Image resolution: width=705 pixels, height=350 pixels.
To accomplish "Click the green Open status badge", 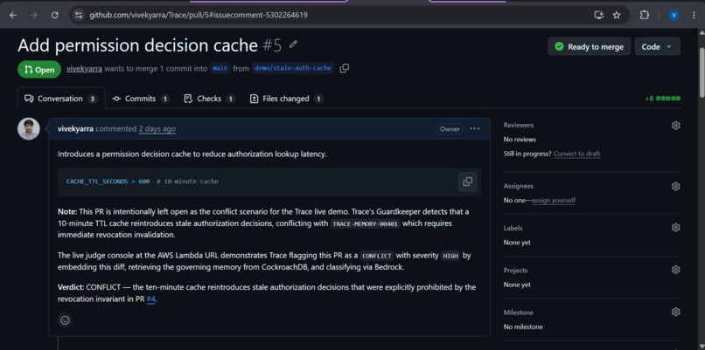I will [x=39, y=70].
